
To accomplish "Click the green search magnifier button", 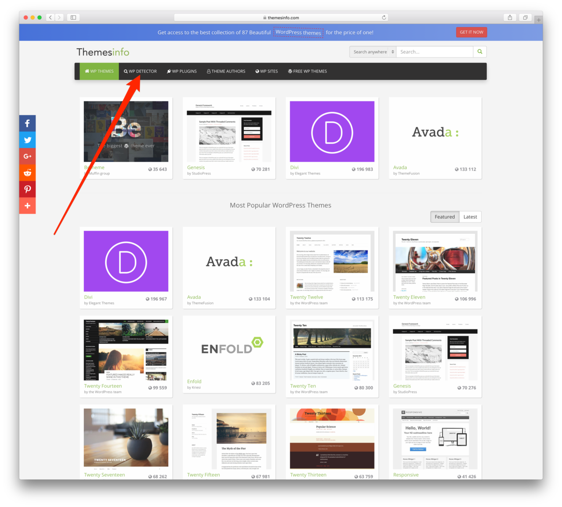I will [x=480, y=52].
